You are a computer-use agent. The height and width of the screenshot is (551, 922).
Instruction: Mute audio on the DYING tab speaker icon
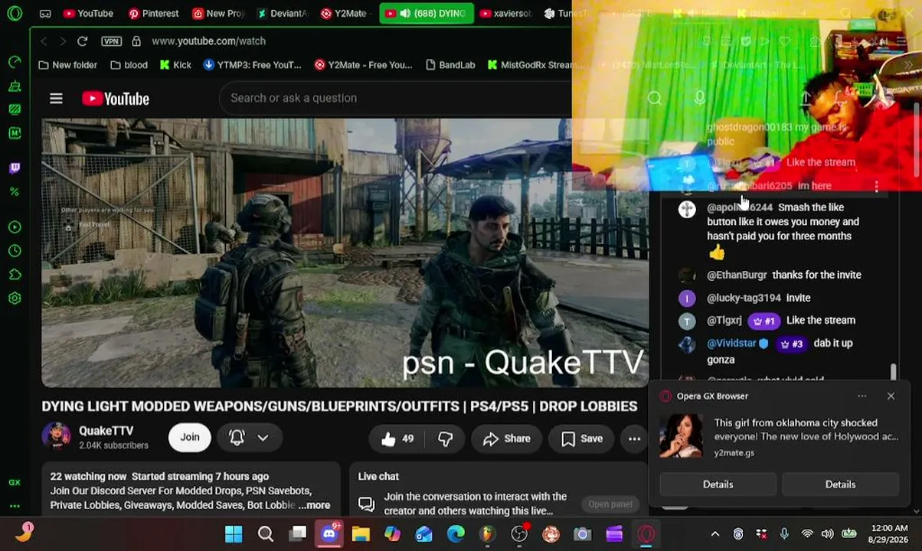point(404,13)
